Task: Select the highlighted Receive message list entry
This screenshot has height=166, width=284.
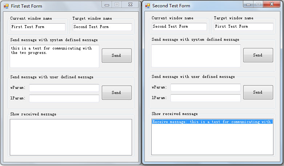Action: click(212, 122)
